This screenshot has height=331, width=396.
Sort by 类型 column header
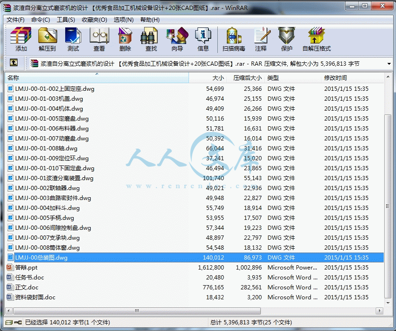click(293, 78)
